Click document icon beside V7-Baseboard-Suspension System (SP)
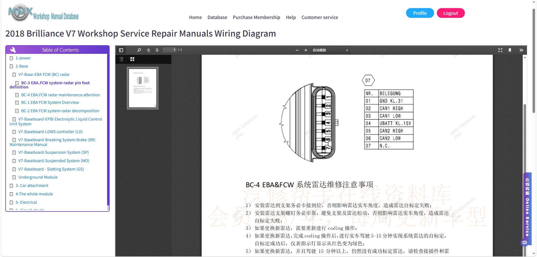The width and height of the screenshot is (537, 257). pos(14,153)
